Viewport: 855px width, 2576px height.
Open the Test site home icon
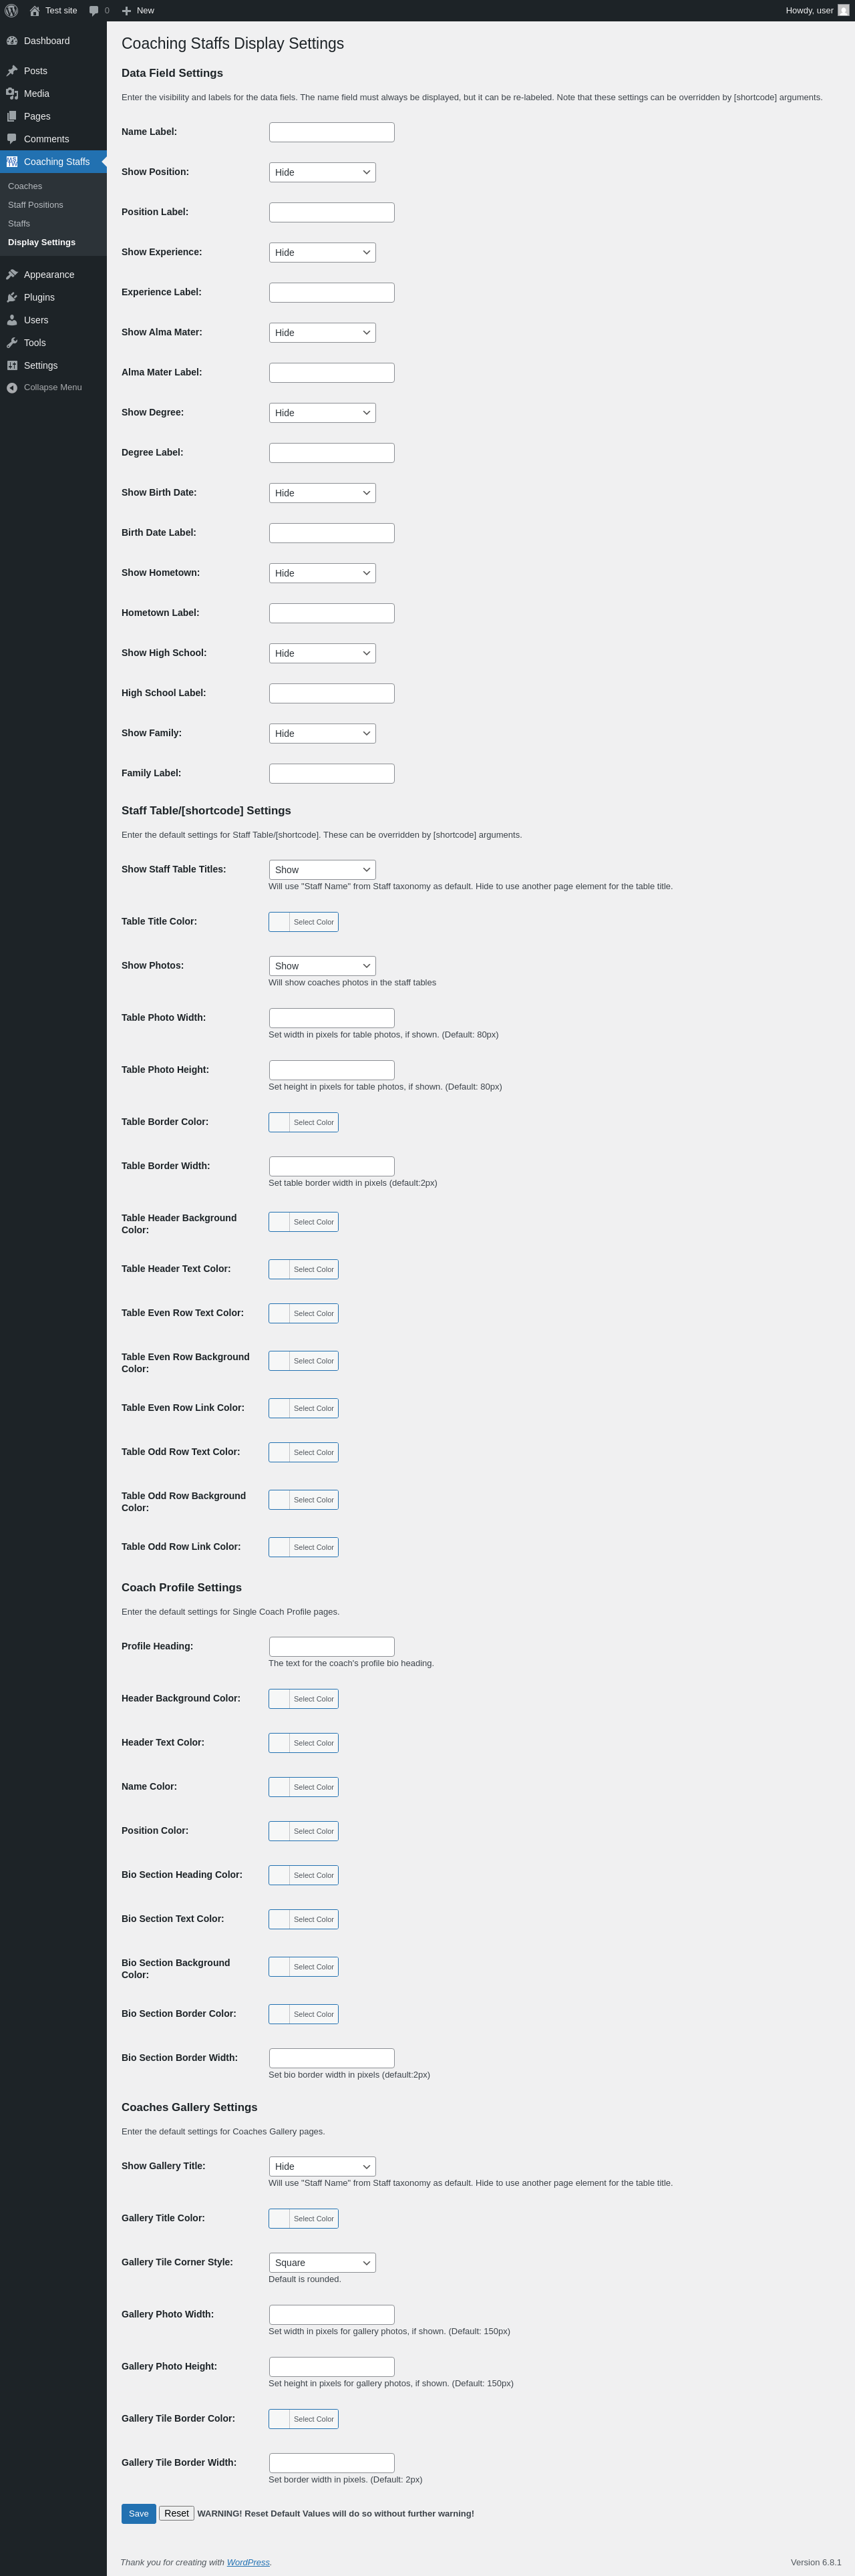[x=35, y=10]
